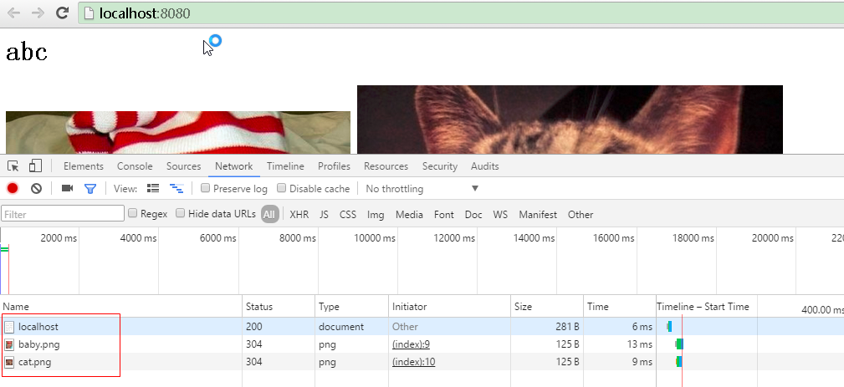The width and height of the screenshot is (844, 387).
Task: Click the 281 B size cell
Action: (567, 327)
